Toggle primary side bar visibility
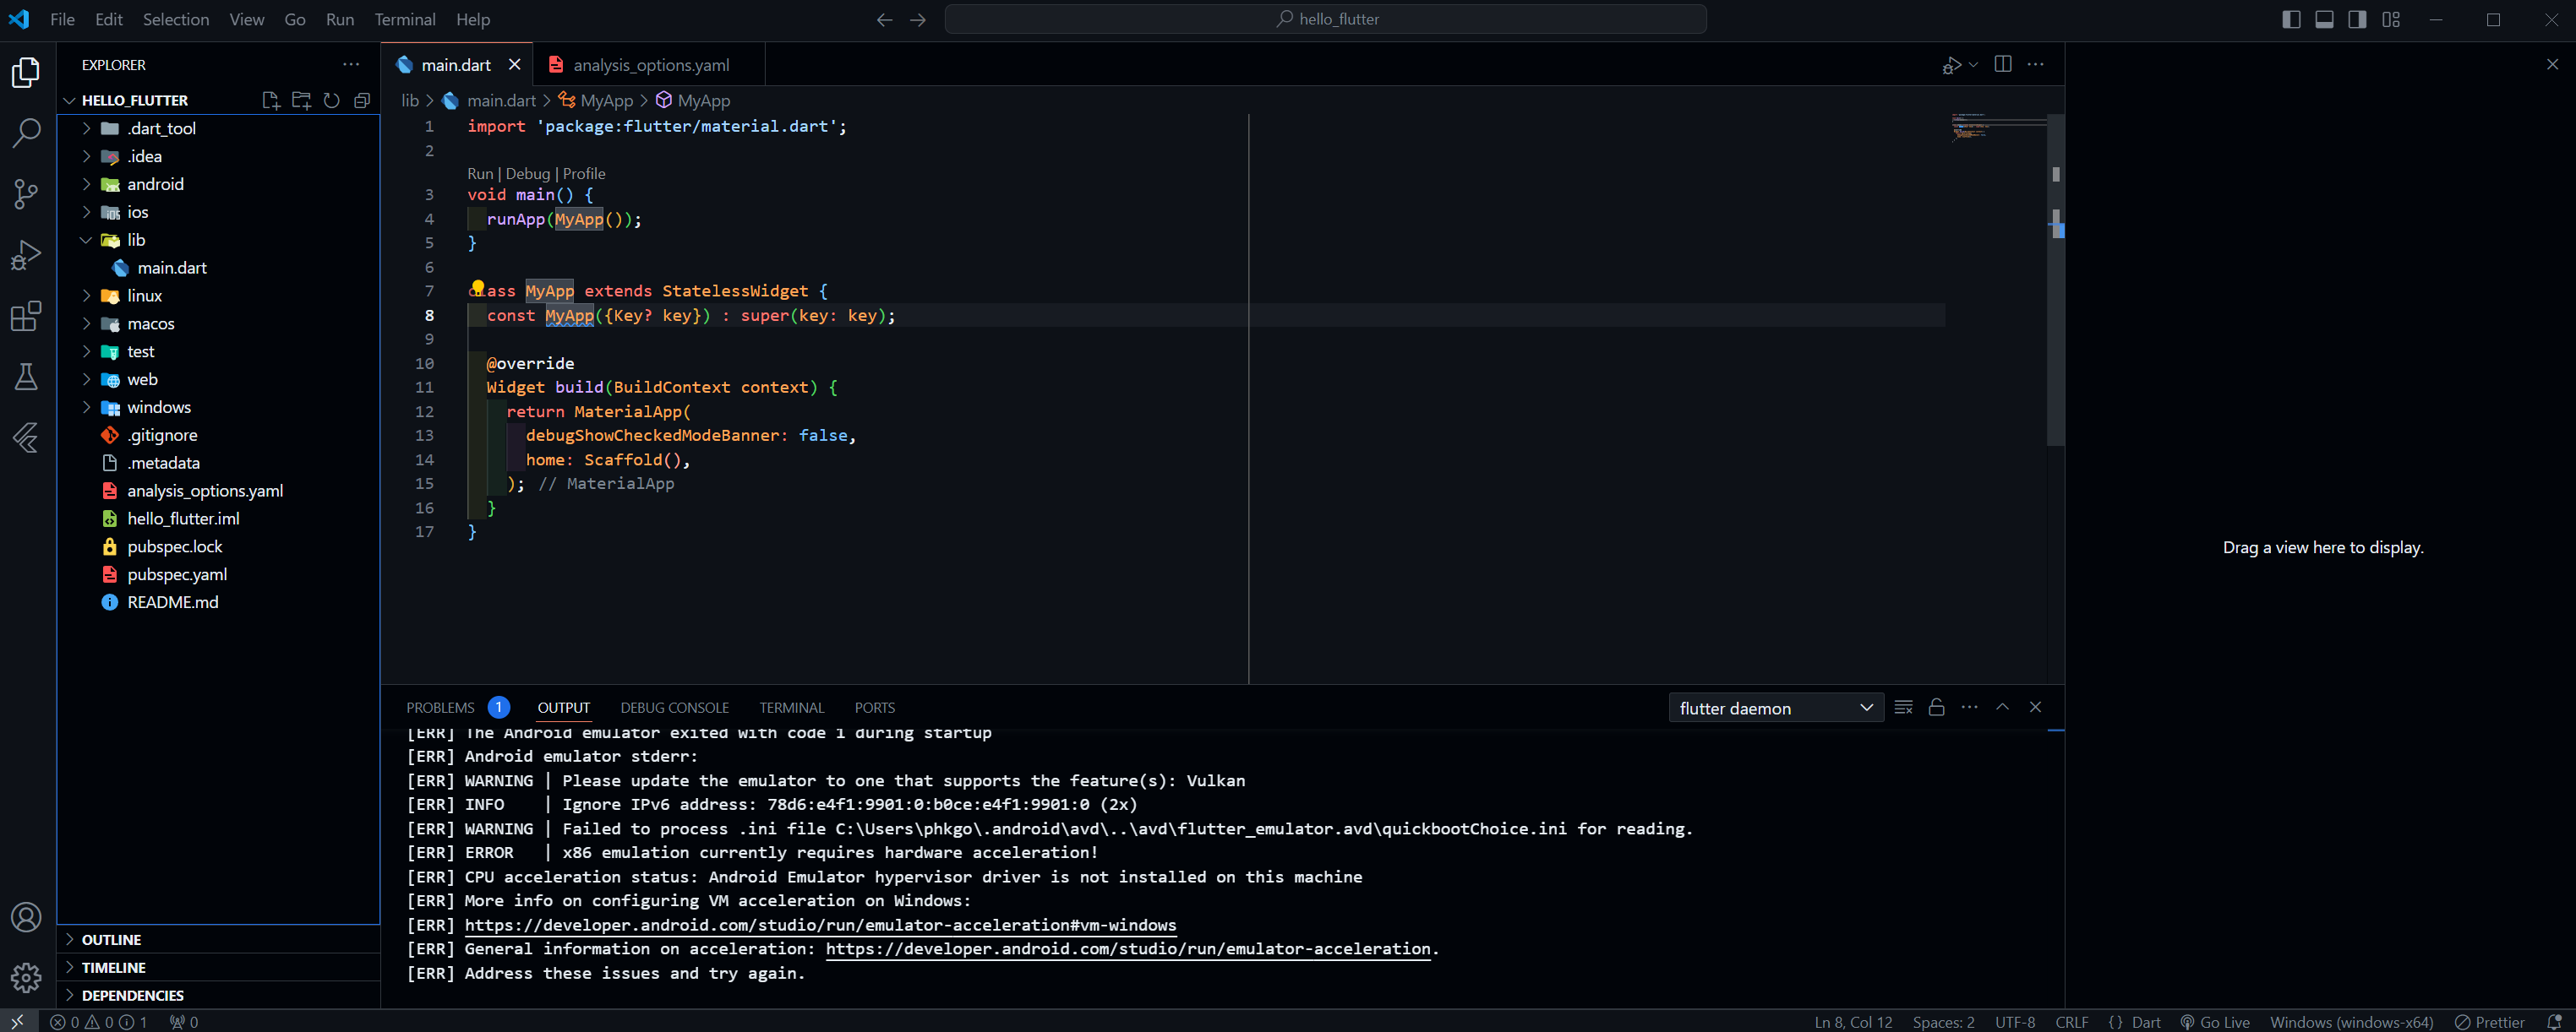This screenshot has width=2576, height=1032. pyautogui.click(x=2291, y=19)
